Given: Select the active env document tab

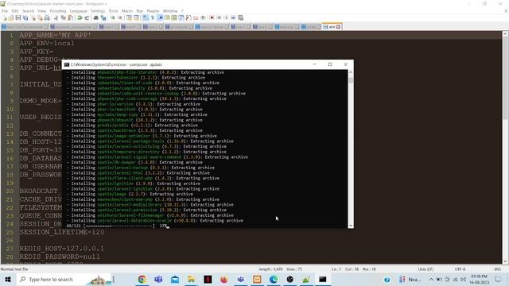Looking at the screenshot, I should pos(332,27).
